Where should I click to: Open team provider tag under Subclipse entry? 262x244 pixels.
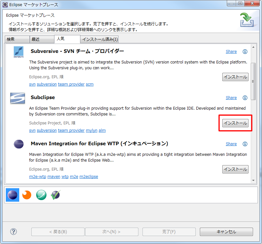click(x=71, y=130)
